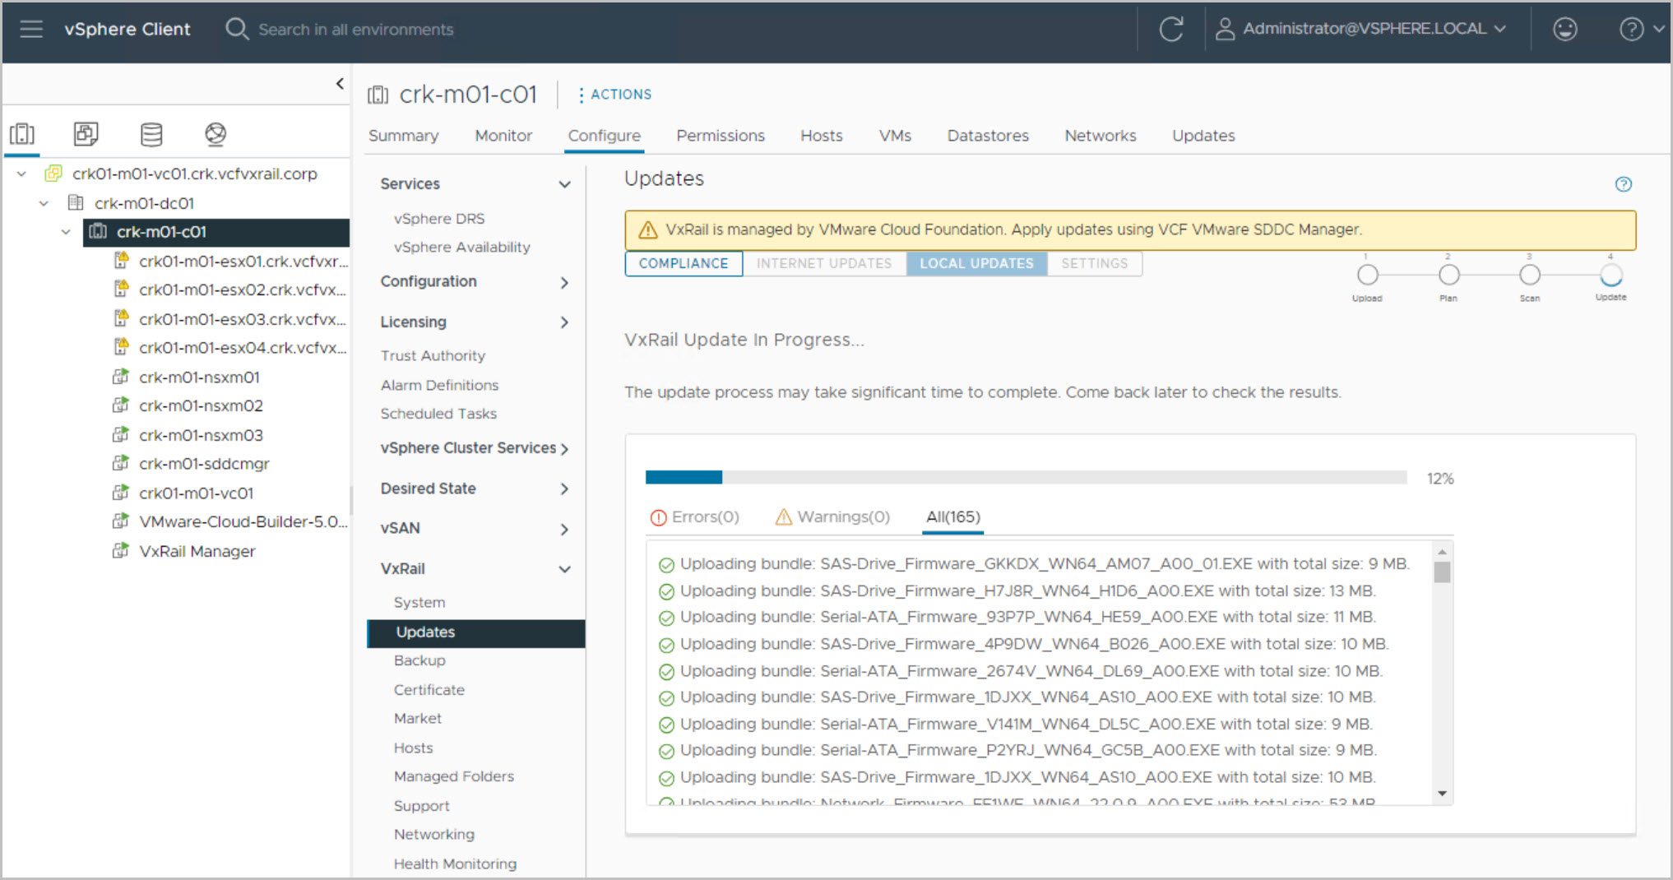Switch to VMs and Templates inventory icon
1673x880 pixels.
[86, 134]
